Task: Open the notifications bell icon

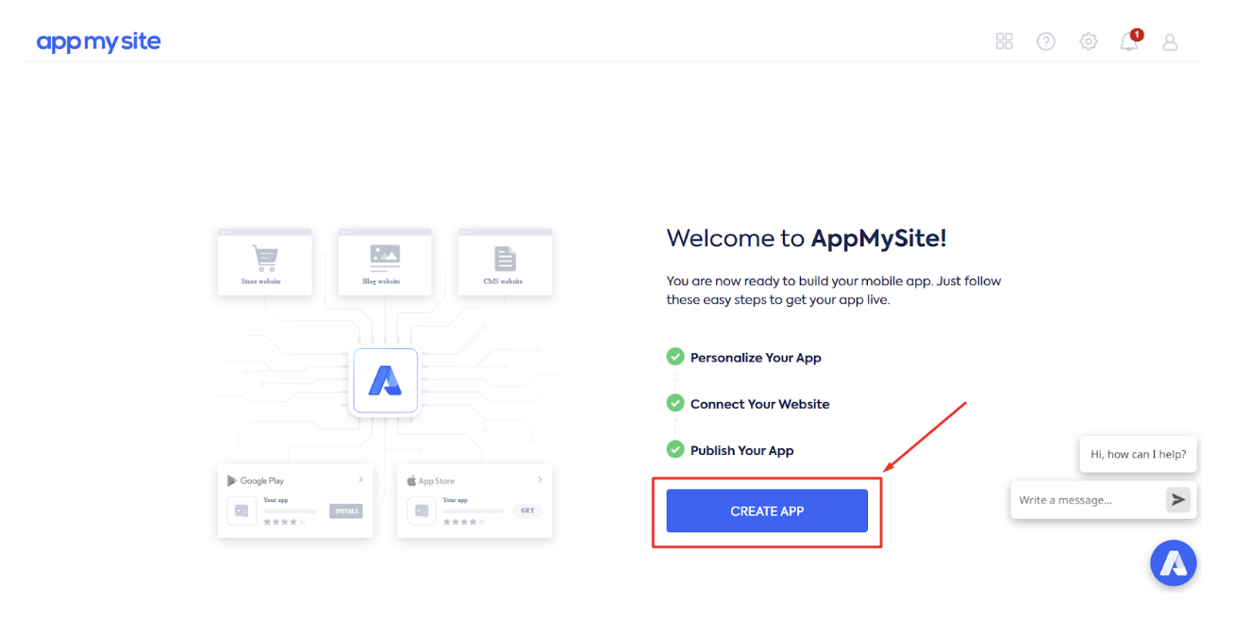Action: click(x=1129, y=42)
